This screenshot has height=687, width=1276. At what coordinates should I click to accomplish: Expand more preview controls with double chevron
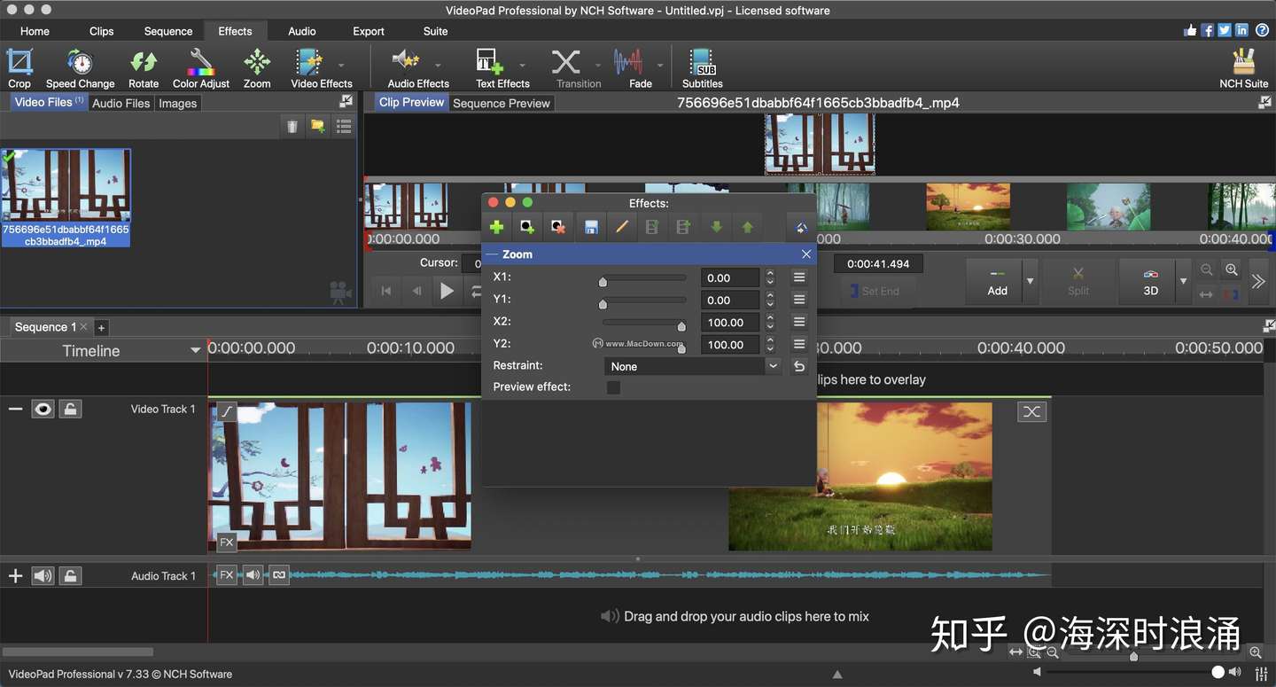(x=1258, y=282)
